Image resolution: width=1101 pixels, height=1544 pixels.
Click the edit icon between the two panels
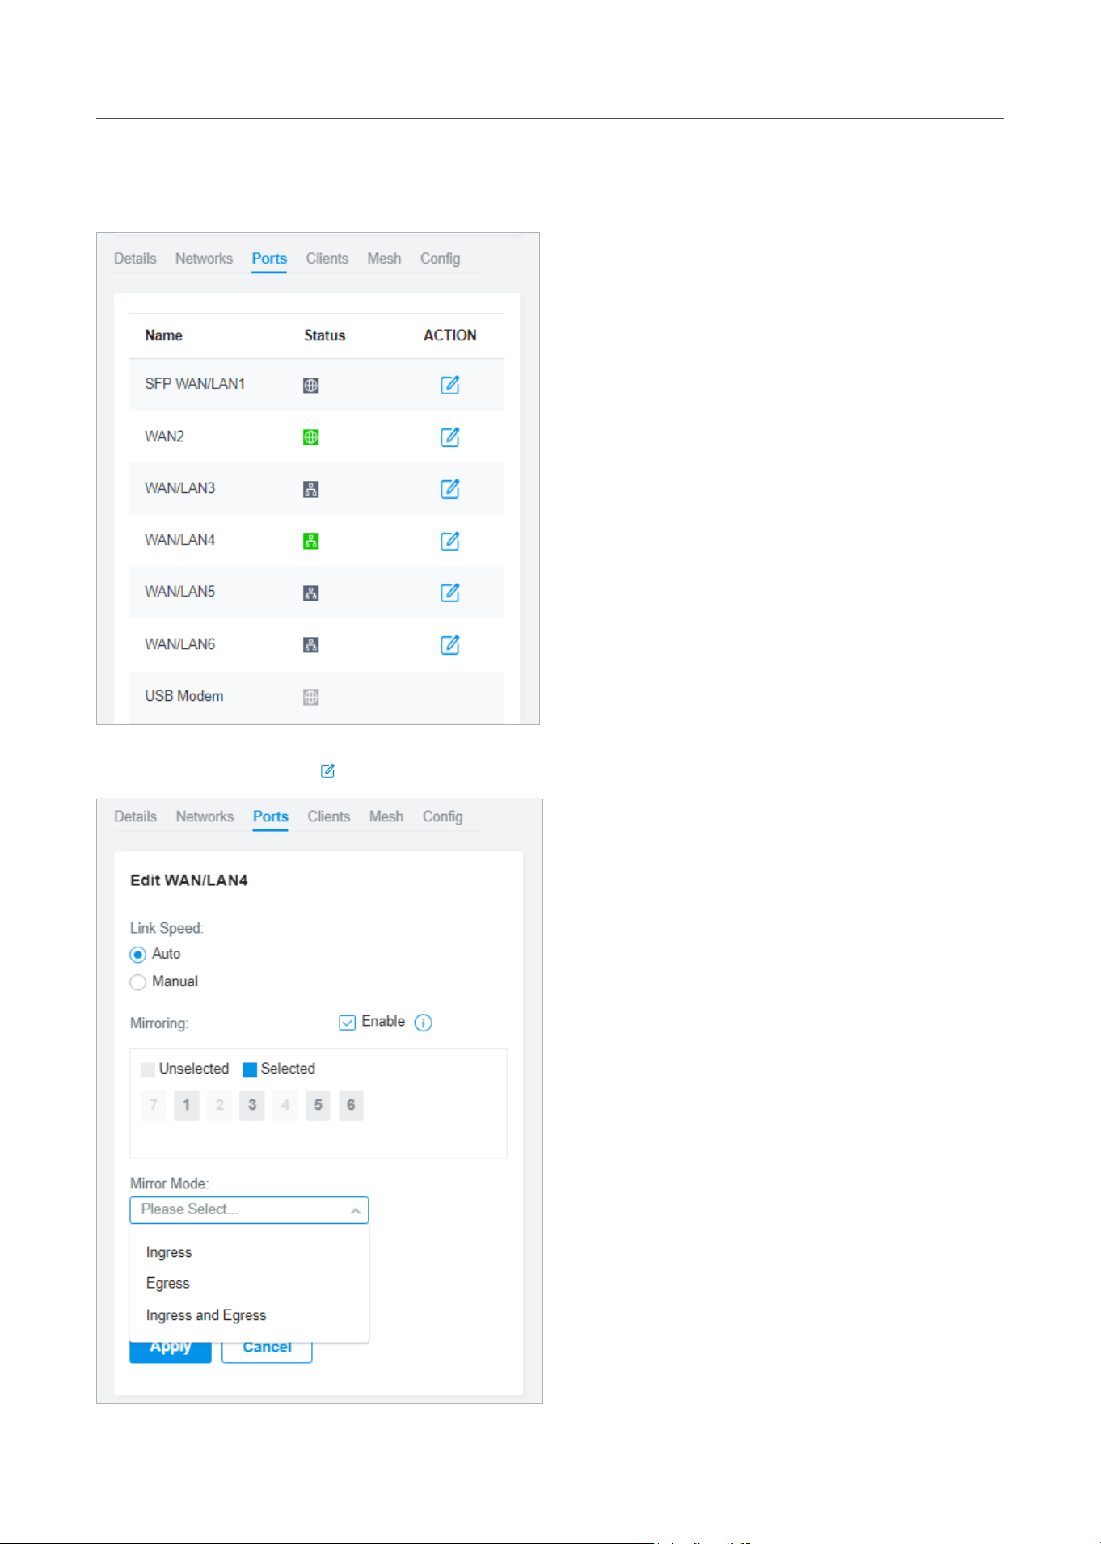[x=327, y=770]
